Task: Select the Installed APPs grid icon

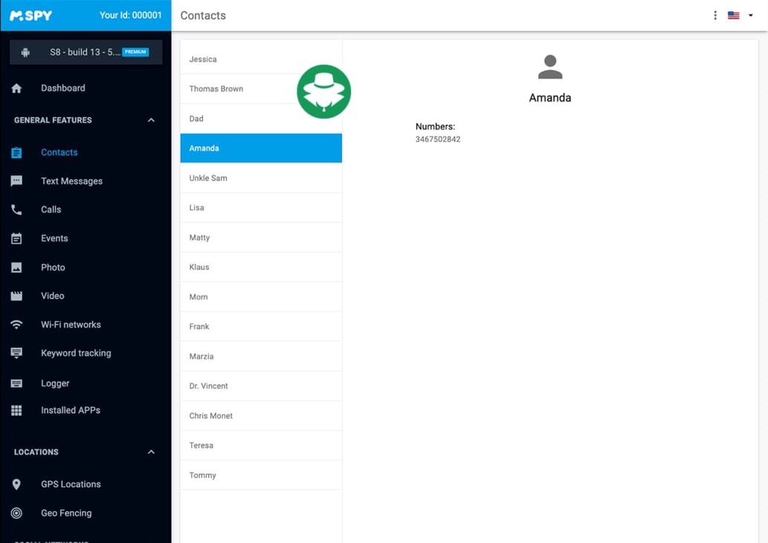Action: coord(16,410)
